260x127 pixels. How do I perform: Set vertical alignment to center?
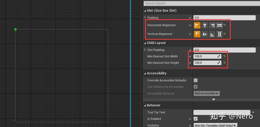coord(205,34)
